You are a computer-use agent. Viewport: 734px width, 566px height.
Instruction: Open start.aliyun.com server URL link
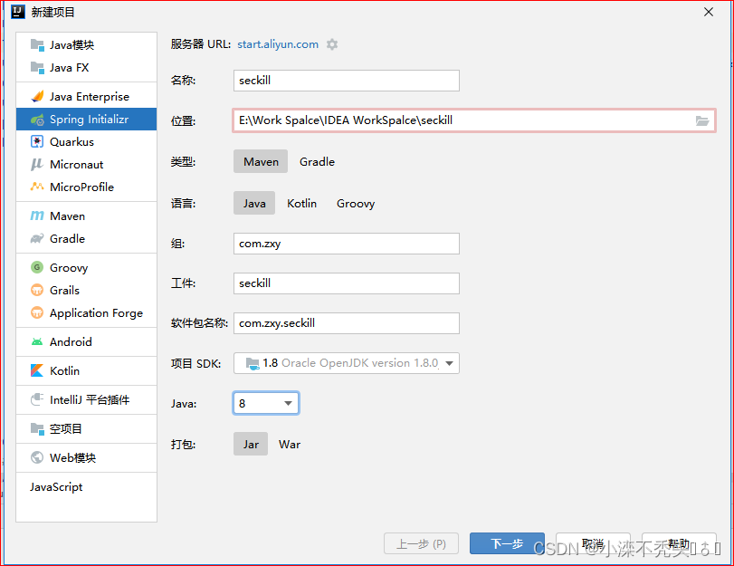[278, 44]
